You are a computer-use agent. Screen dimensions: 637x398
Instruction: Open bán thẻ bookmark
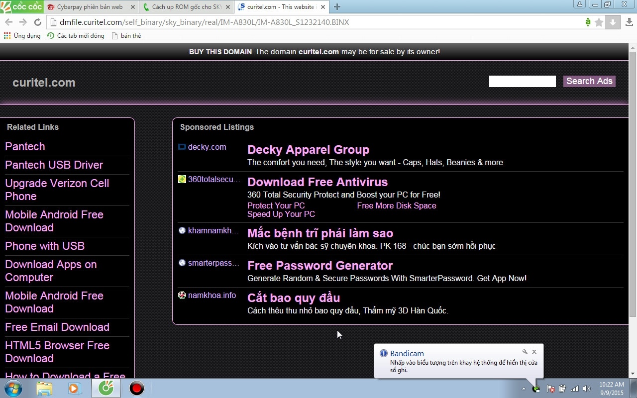[126, 36]
